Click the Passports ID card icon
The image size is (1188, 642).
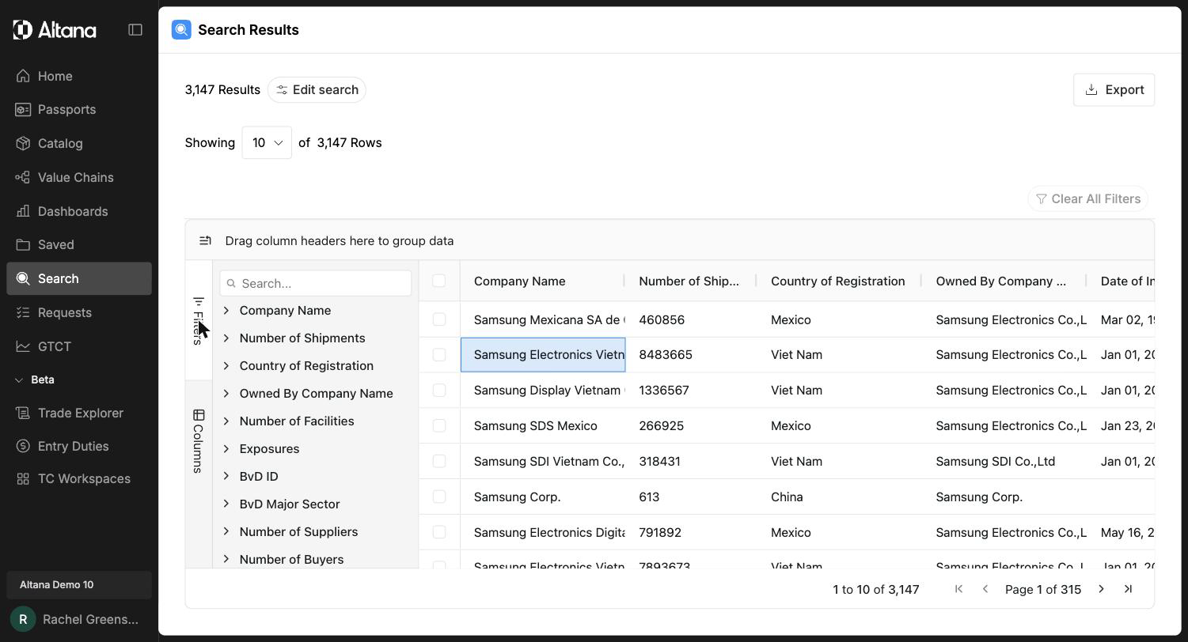[x=23, y=109]
